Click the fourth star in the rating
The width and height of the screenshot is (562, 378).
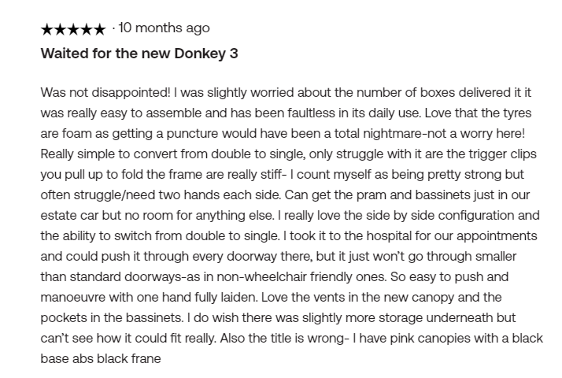point(86,30)
